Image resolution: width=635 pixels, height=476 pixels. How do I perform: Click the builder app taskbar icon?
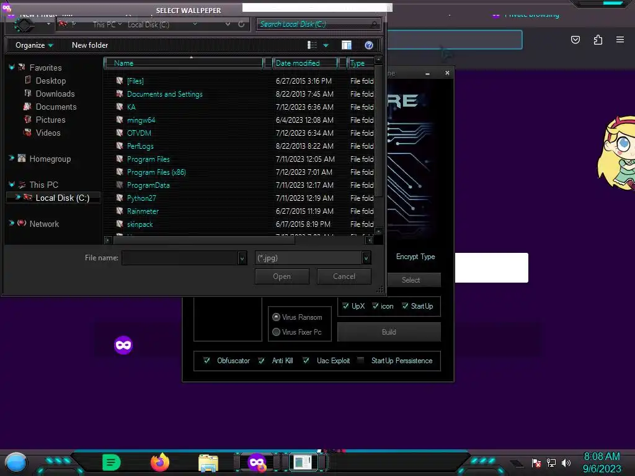[303, 462]
